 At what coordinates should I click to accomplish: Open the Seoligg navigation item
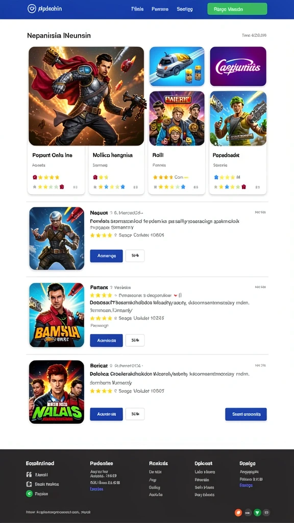(185, 9)
